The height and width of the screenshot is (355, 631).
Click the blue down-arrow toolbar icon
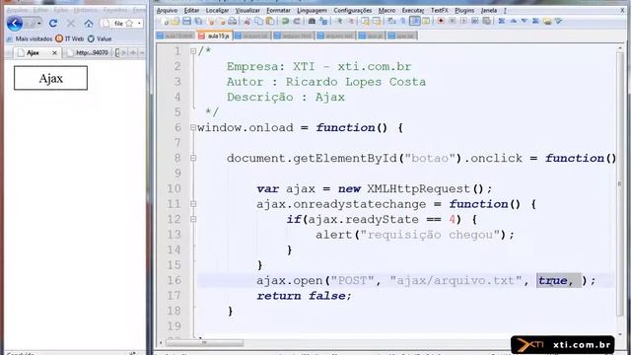click(525, 21)
